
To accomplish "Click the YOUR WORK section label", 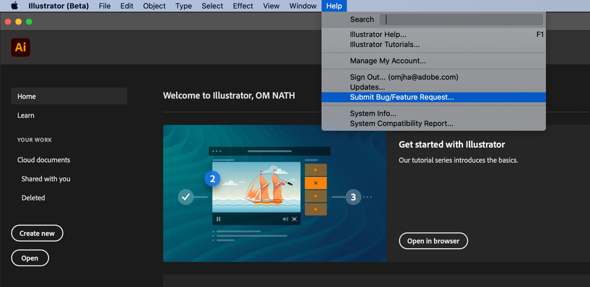I will pos(35,140).
